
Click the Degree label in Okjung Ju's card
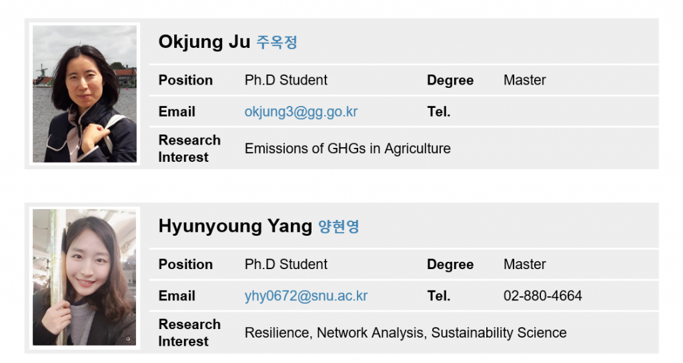click(450, 81)
